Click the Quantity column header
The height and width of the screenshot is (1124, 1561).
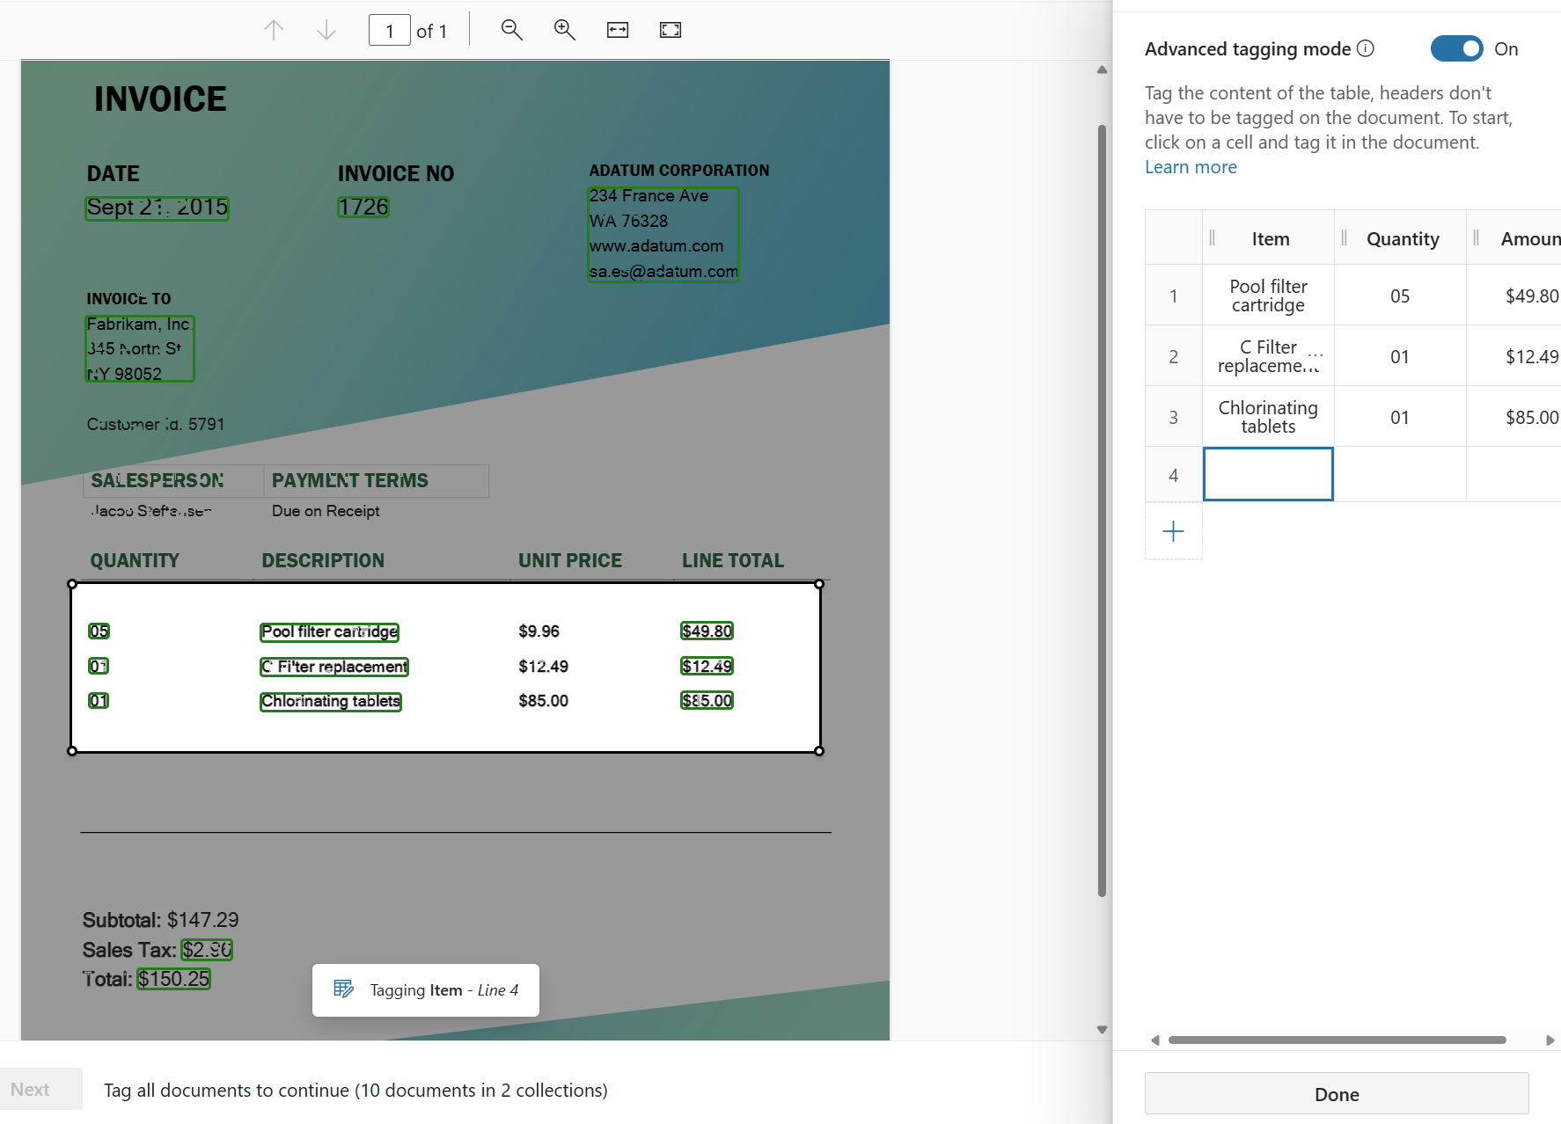(x=1403, y=238)
